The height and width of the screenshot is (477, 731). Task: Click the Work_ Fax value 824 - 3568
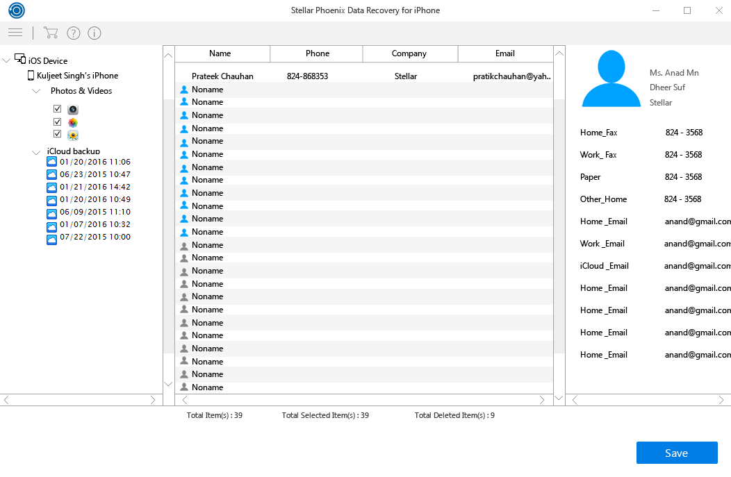pyautogui.click(x=684, y=155)
